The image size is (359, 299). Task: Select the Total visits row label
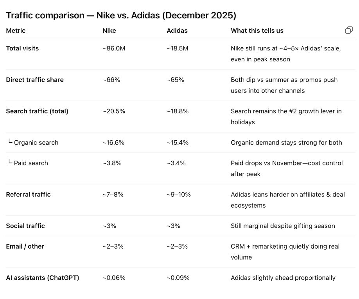point(22,48)
